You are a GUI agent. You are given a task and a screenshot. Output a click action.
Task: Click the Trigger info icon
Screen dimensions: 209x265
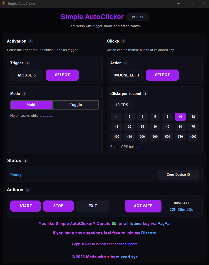tap(27, 63)
